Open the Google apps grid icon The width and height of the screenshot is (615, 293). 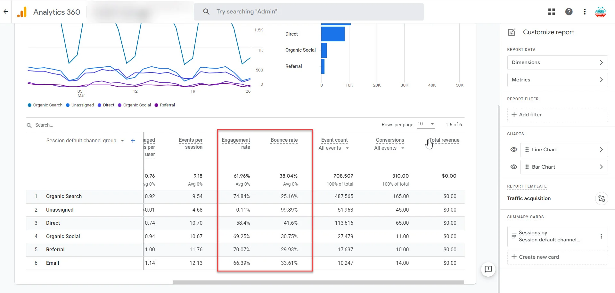tap(552, 12)
